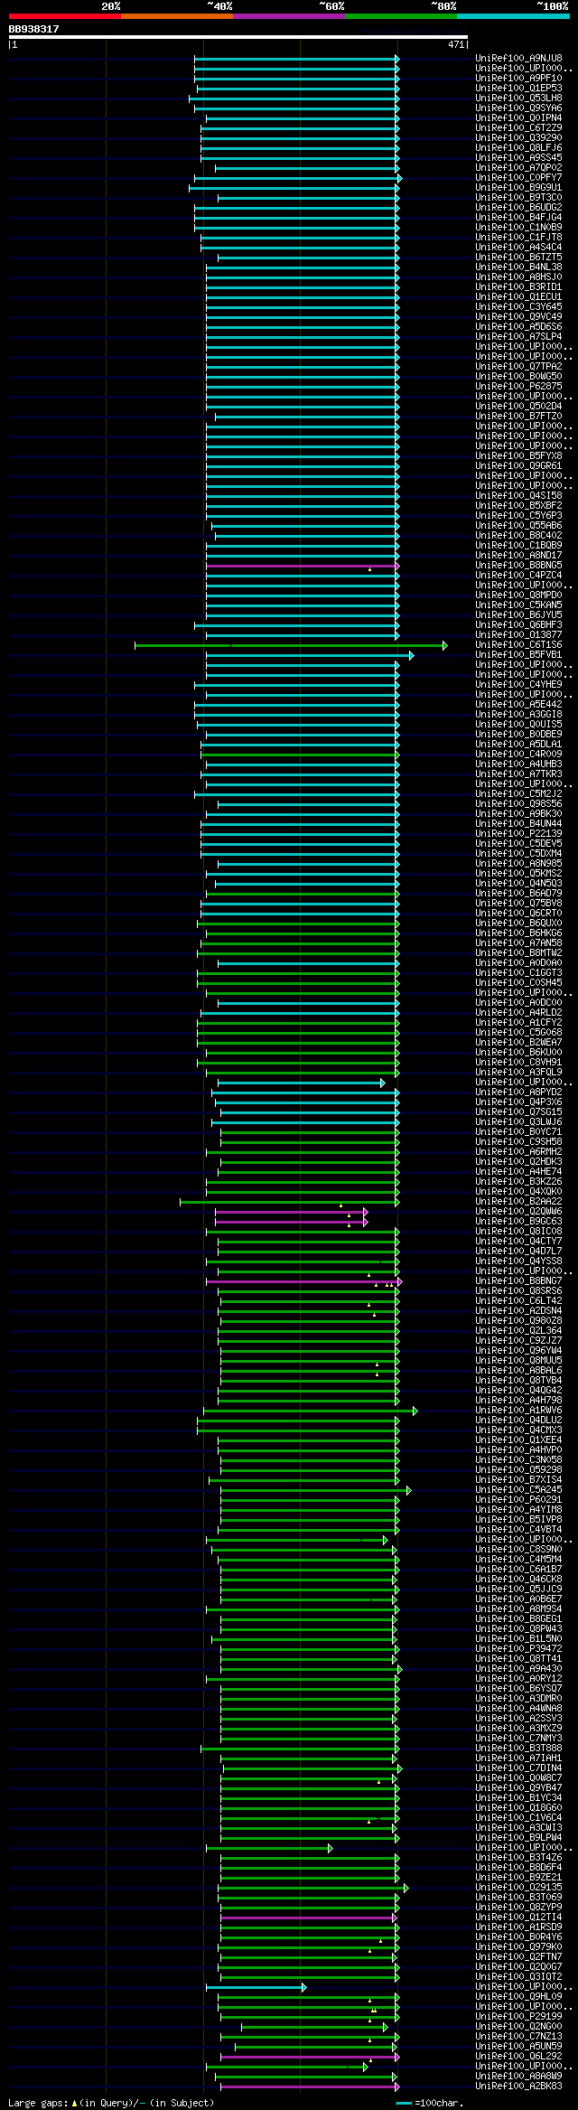Image resolution: width=578 pixels, height=2110 pixels.
Task: Select the label UniRef100_P22139
Action: coord(518,833)
